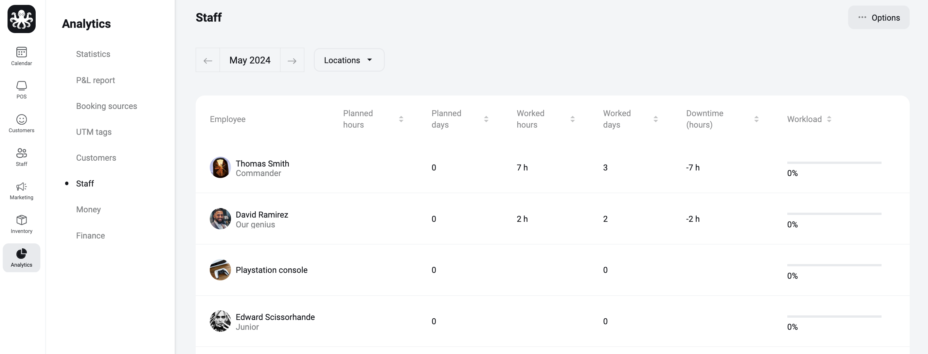Open Staff in the left icon bar
Image resolution: width=928 pixels, height=354 pixels.
click(22, 157)
